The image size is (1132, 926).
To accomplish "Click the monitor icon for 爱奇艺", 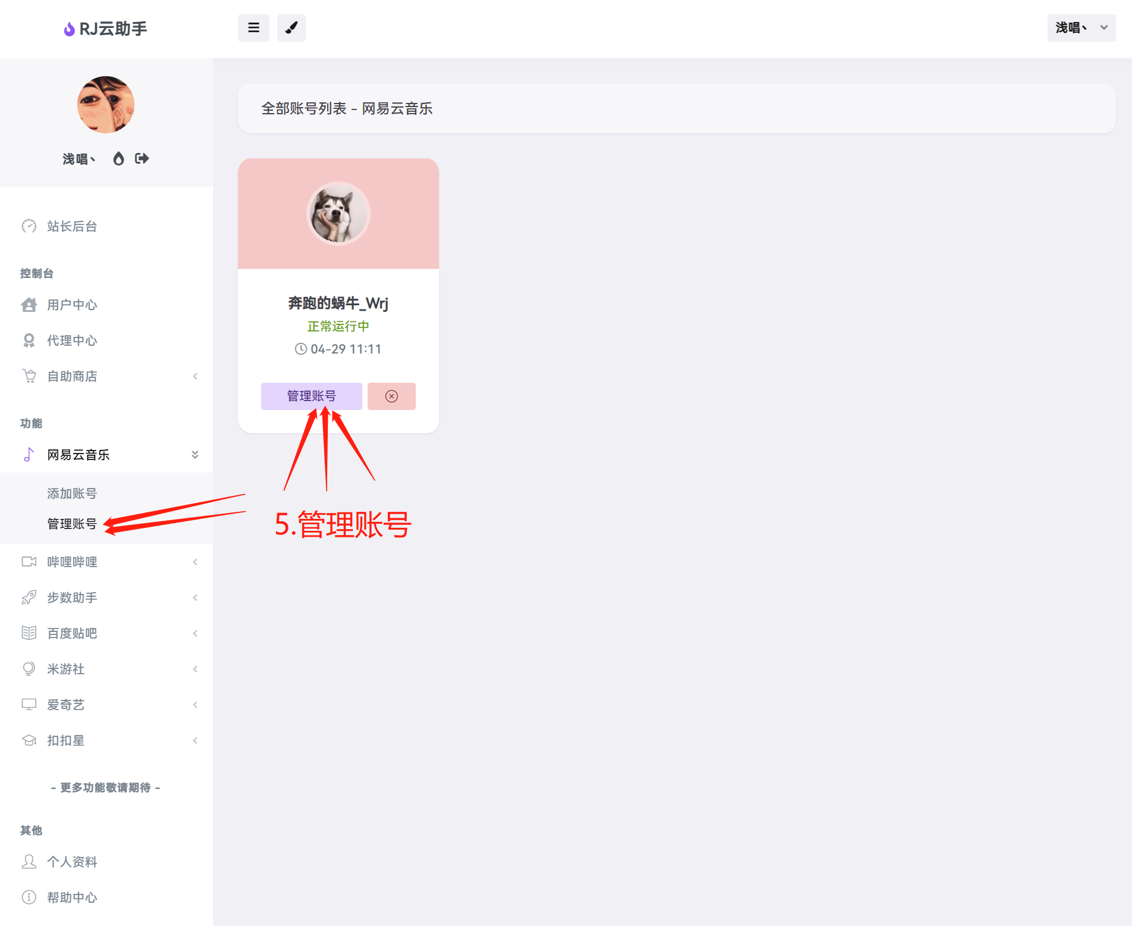I will coord(29,705).
